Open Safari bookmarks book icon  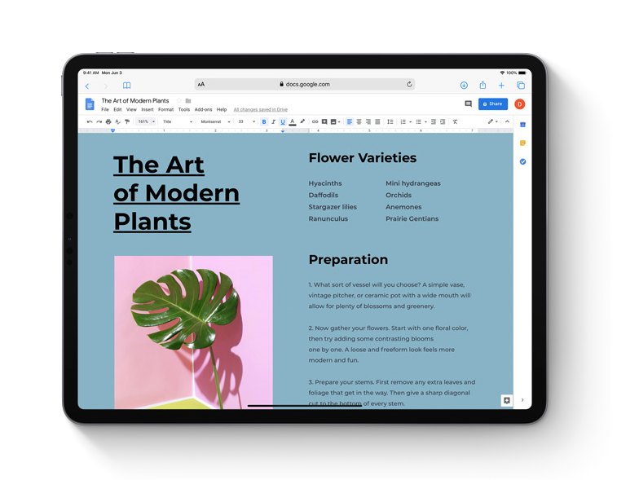126,86
